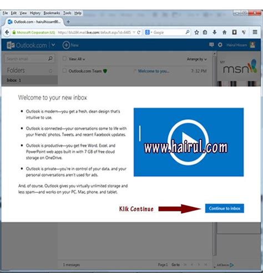This screenshot has height=273, width=263.
Task: Select the Outlook.com browser tab
Action: click(34, 22)
